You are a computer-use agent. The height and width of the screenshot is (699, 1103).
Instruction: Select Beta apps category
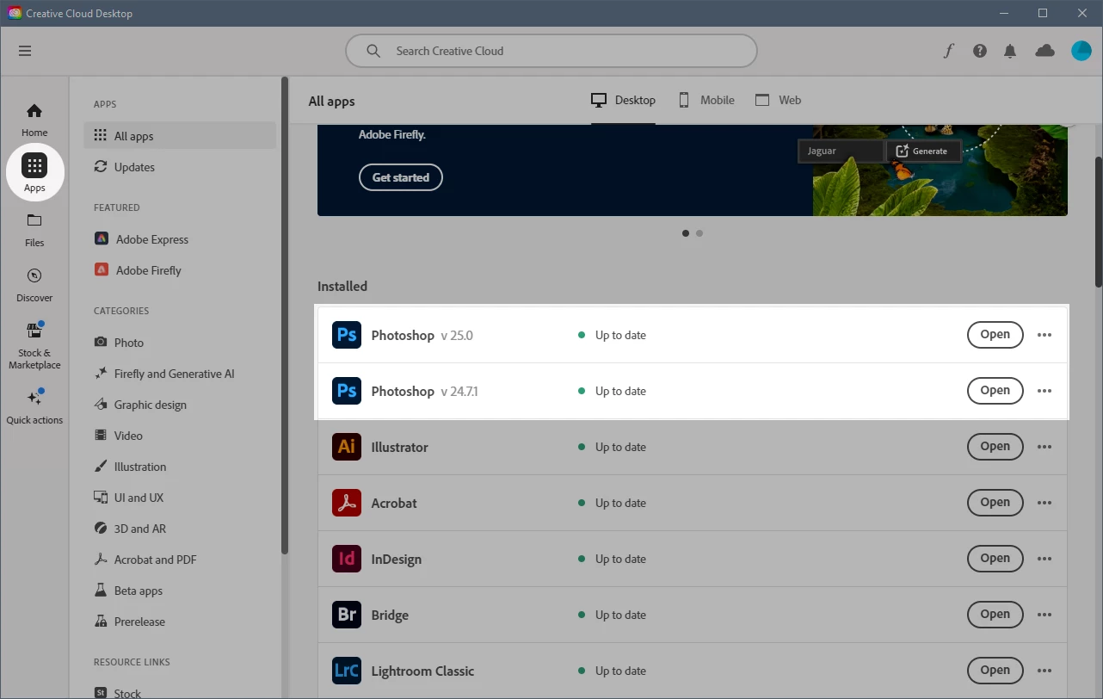pyautogui.click(x=180, y=591)
